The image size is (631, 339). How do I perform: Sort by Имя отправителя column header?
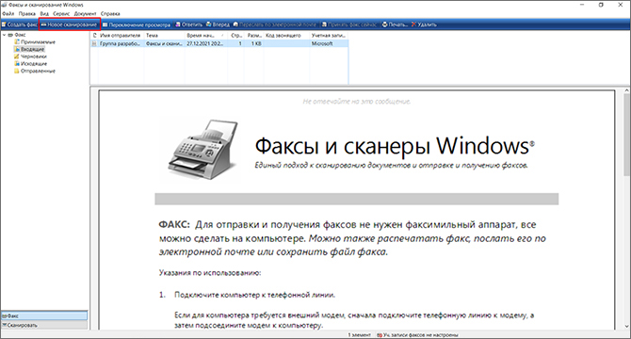coord(121,36)
